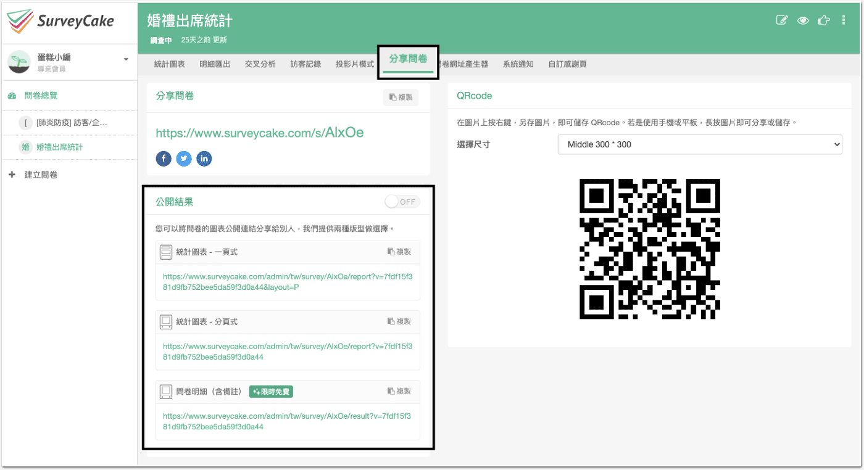Click the QR code image

[650, 249]
